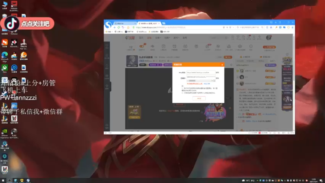This screenshot has height=183, width=325.
Task: Click the Douyu site logo
Action: [x=130, y=38]
